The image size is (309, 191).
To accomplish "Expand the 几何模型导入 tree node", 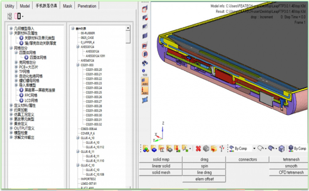I will coord(11,29).
